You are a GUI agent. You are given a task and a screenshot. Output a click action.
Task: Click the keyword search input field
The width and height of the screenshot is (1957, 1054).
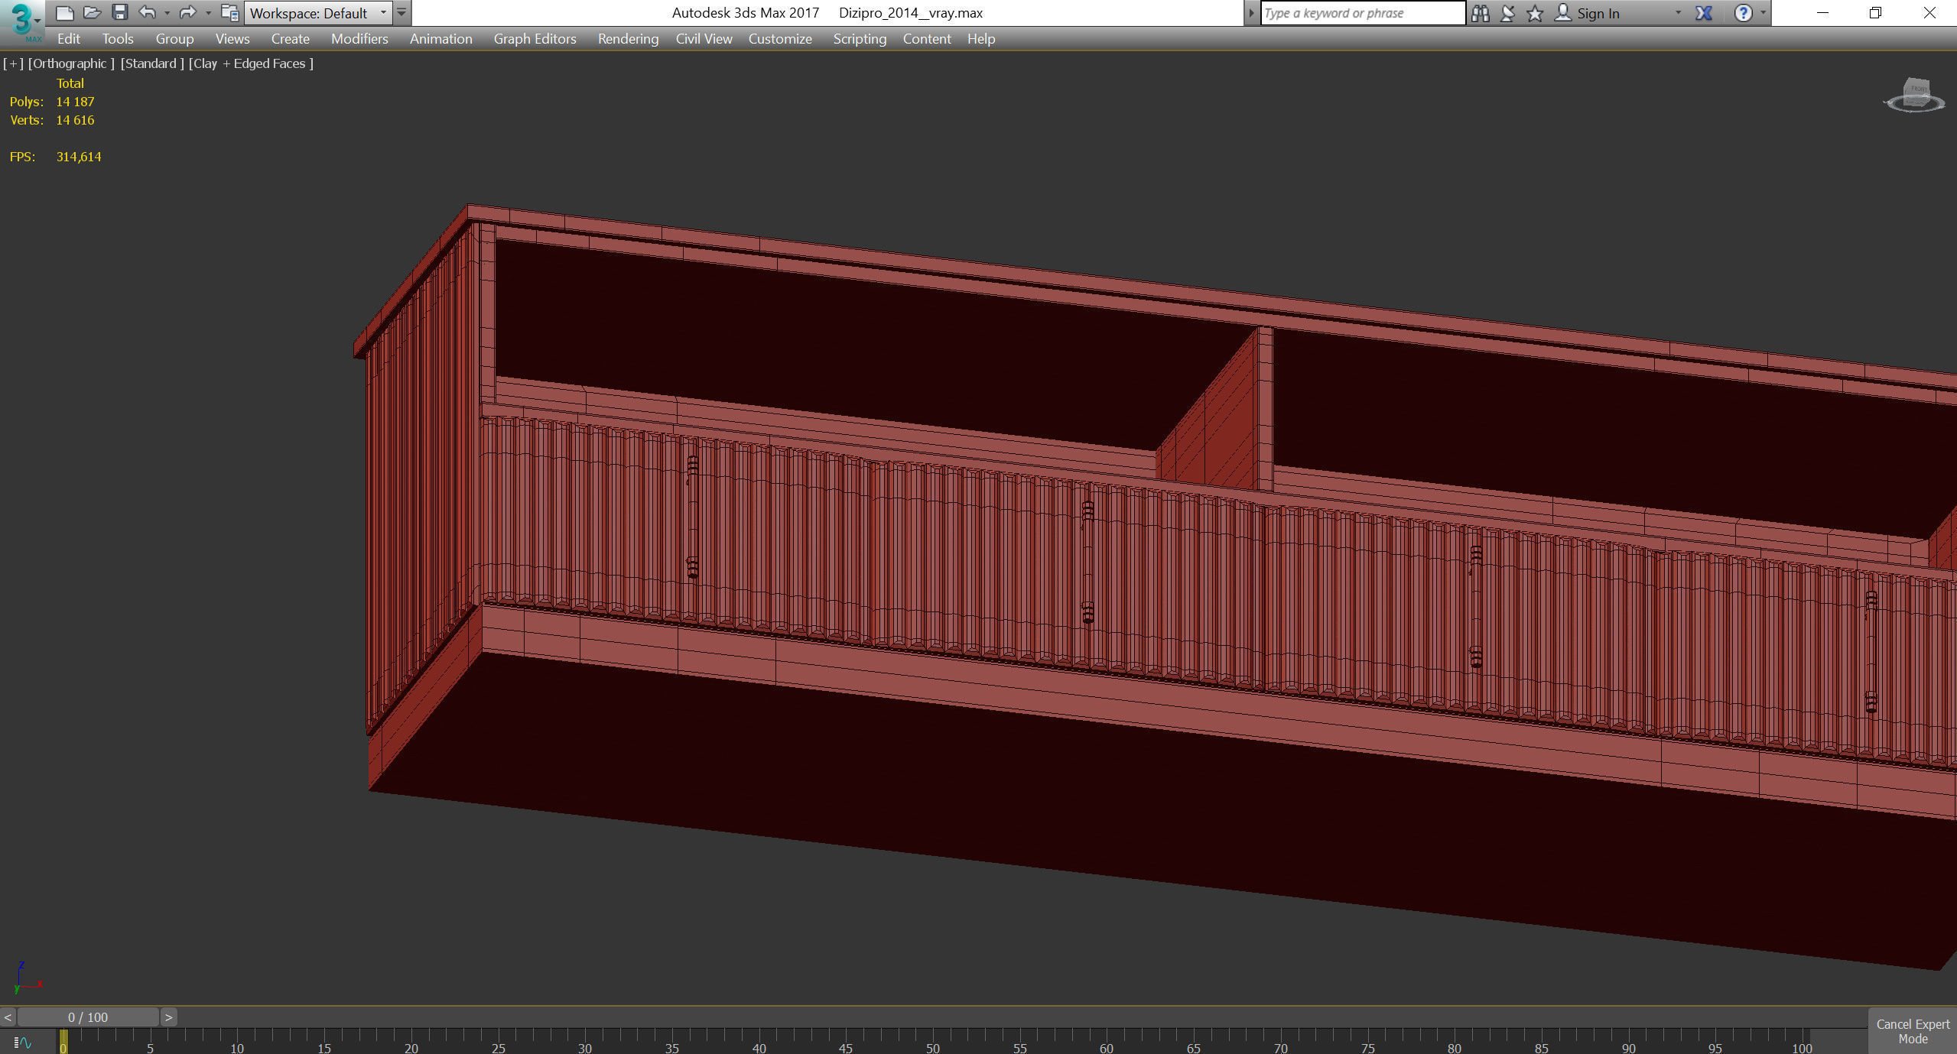point(1361,13)
